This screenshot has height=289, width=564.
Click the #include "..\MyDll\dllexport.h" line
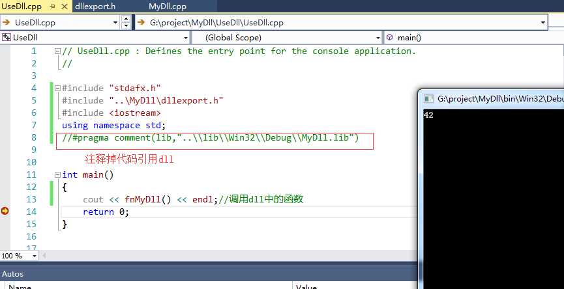point(142,100)
